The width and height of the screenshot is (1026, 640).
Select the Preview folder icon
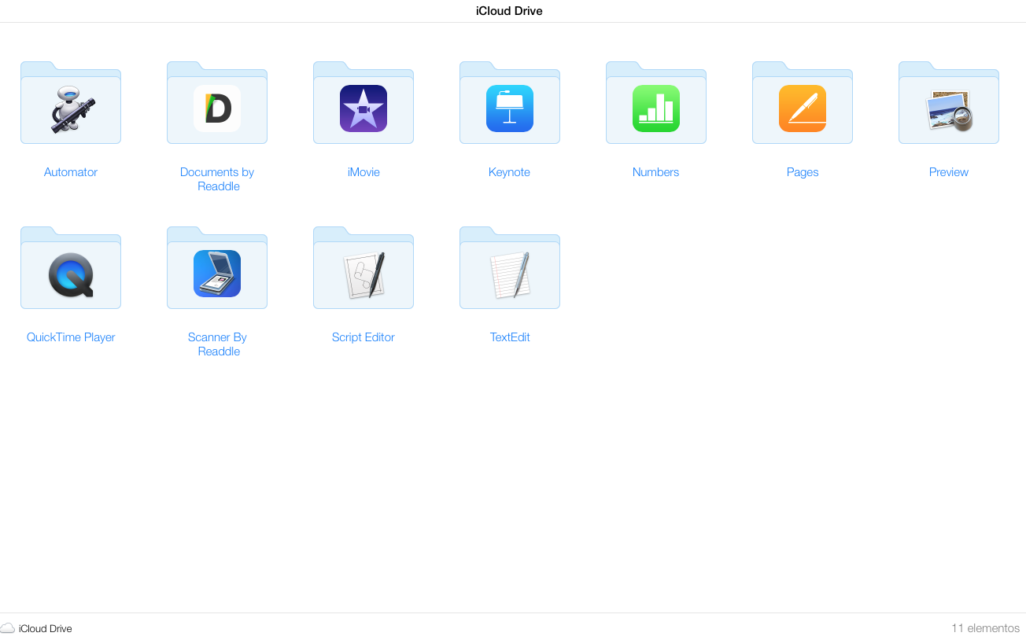coord(949,108)
